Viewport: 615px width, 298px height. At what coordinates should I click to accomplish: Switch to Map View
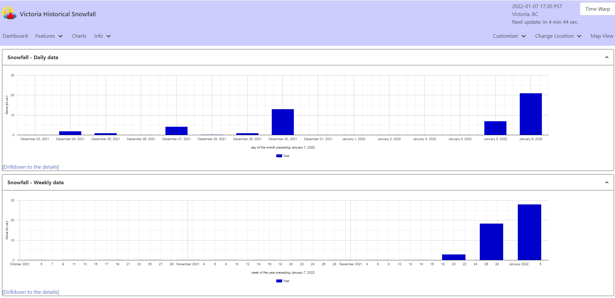click(602, 36)
